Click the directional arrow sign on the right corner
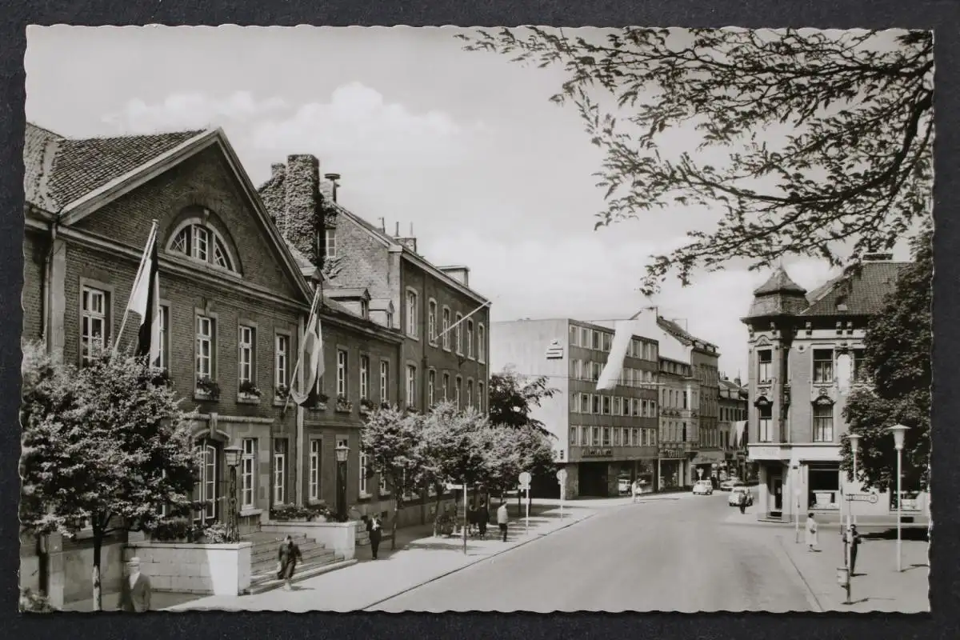960x640 pixels. tap(861, 498)
